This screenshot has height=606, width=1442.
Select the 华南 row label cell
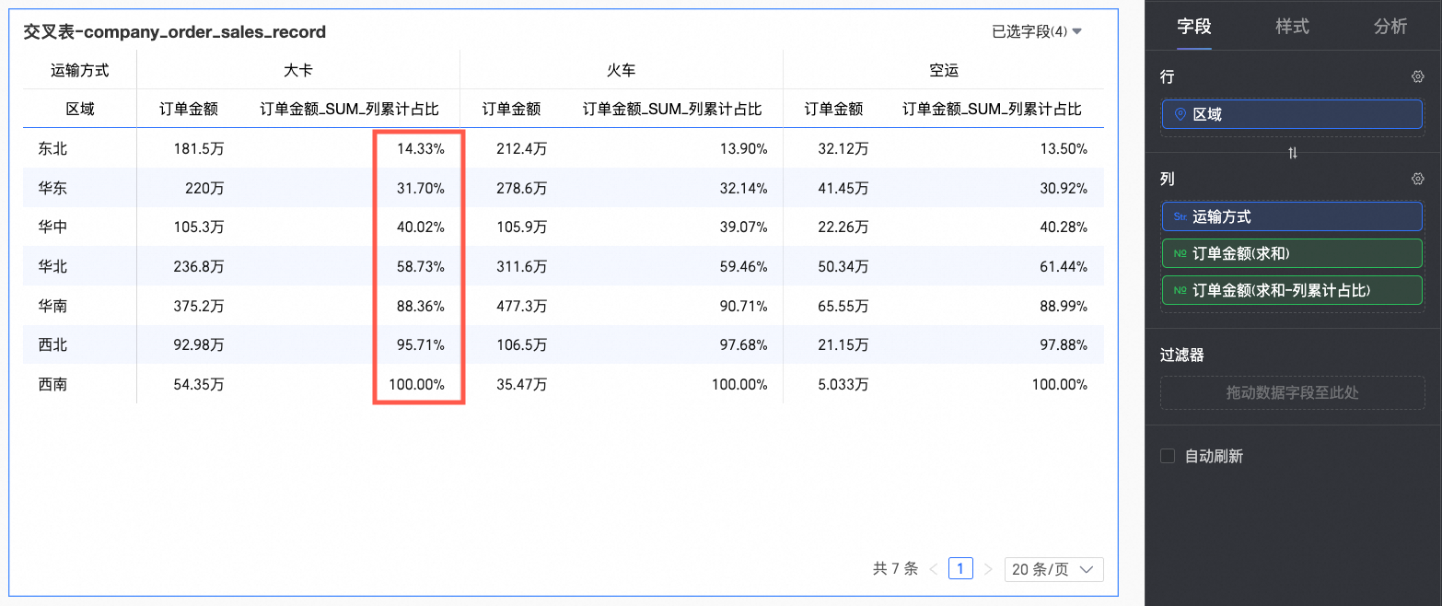click(53, 306)
